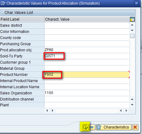
Task: Click the empty Plant value cell
Action: pos(87,105)
